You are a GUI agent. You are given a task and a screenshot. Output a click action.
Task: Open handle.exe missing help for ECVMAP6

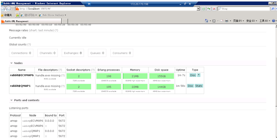[63, 75]
